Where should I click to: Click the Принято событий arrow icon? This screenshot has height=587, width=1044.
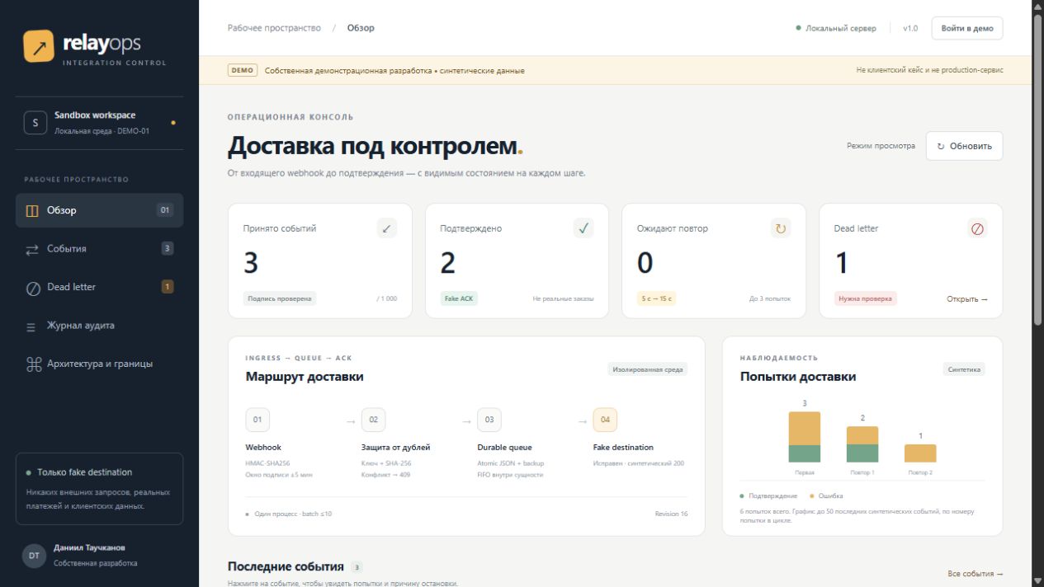(x=387, y=228)
